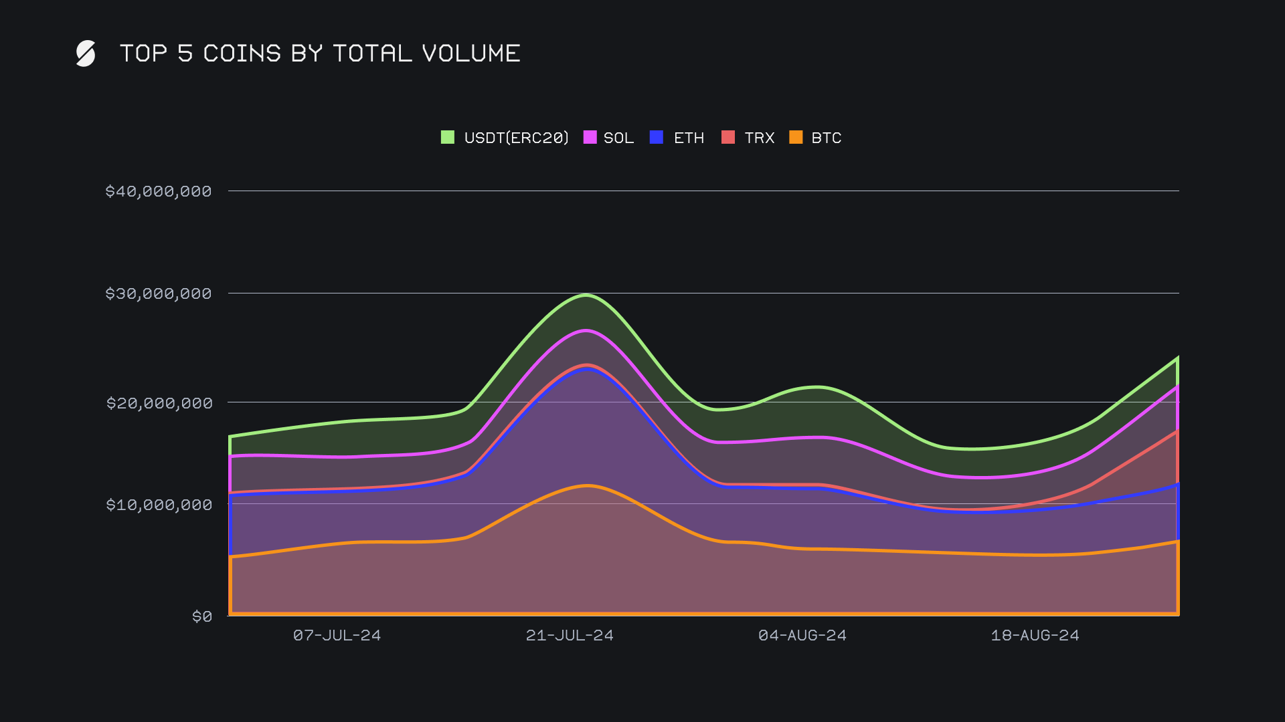This screenshot has height=722, width=1285.
Task: Click the 21-JUL-24 x-axis label
Action: (x=570, y=635)
